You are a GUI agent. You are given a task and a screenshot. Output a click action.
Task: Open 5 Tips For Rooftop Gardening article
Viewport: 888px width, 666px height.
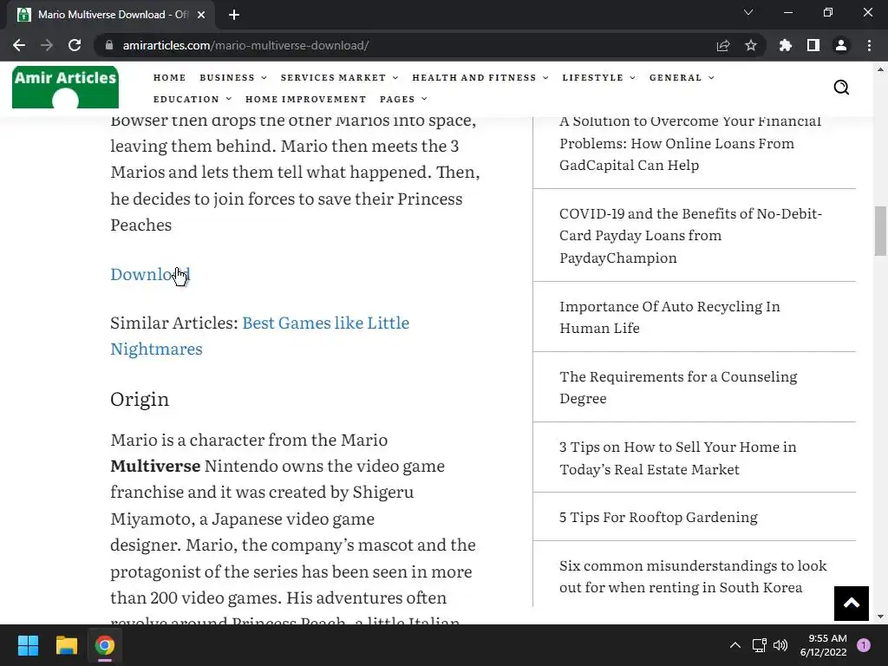click(658, 517)
